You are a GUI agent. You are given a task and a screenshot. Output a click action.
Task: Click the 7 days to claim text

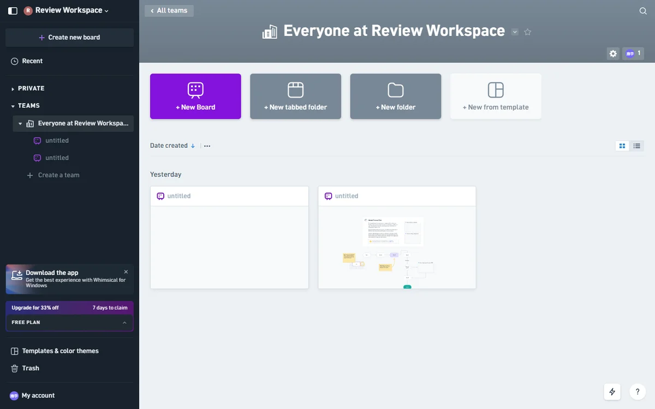coord(110,308)
